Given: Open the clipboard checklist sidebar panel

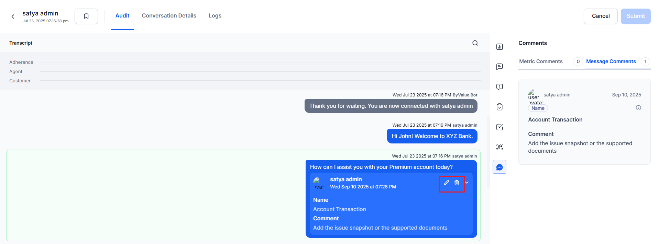Looking at the screenshot, I should 499,107.
